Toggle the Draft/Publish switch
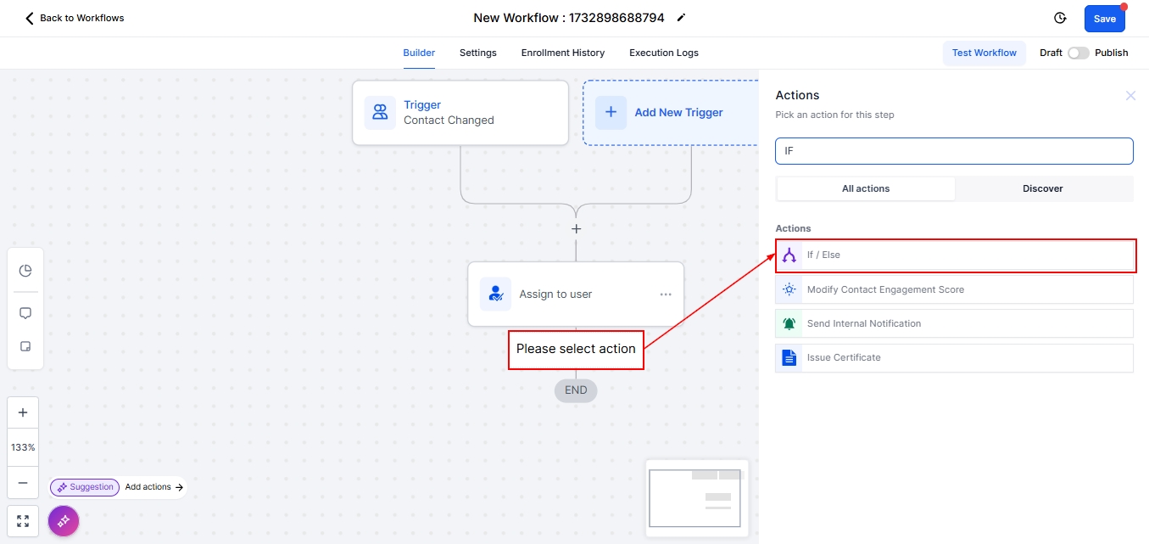 coord(1078,53)
